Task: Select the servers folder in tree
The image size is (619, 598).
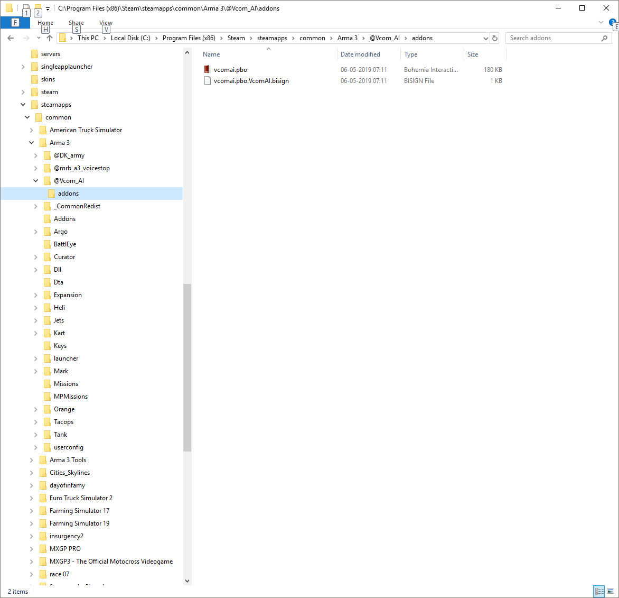Action: (51, 54)
